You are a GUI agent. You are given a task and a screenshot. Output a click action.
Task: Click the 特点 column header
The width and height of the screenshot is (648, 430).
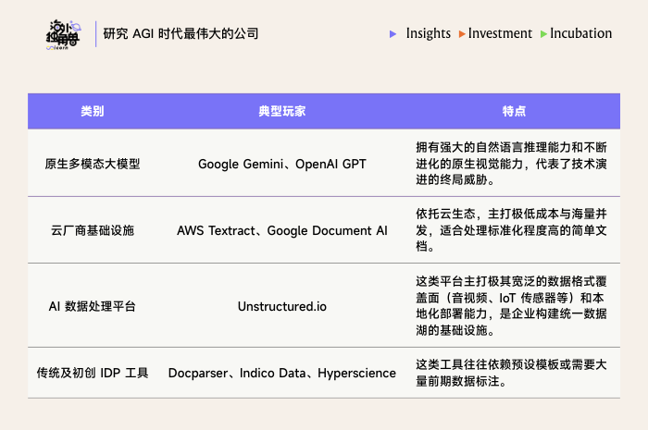(x=514, y=111)
